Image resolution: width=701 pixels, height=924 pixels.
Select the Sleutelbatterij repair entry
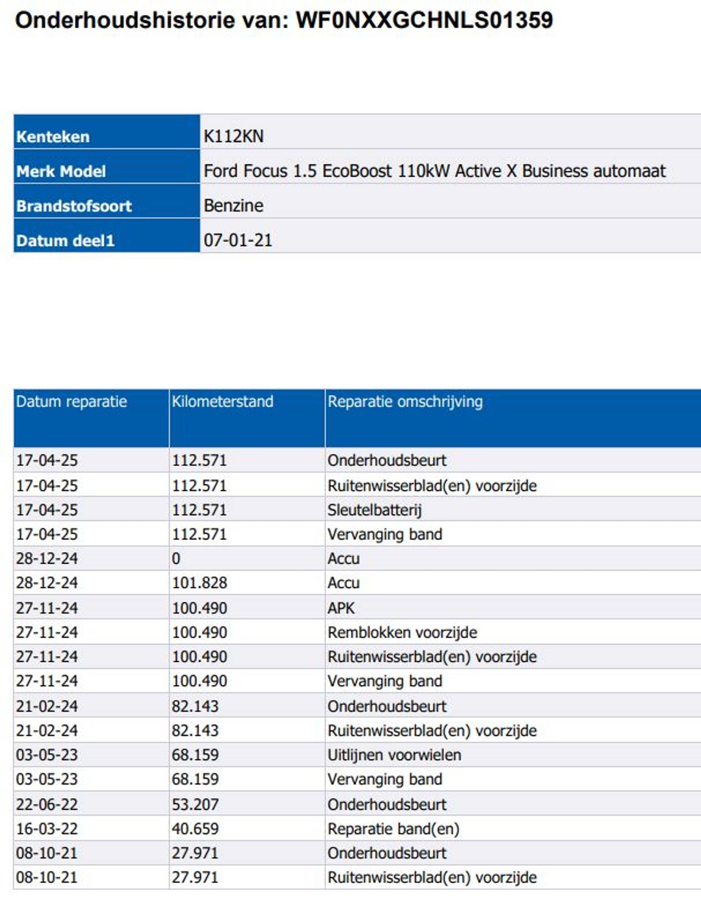tap(374, 509)
